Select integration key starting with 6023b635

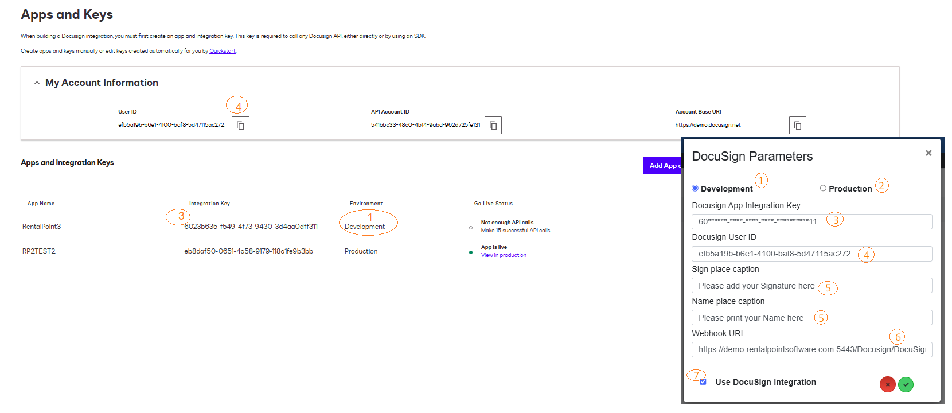point(251,227)
